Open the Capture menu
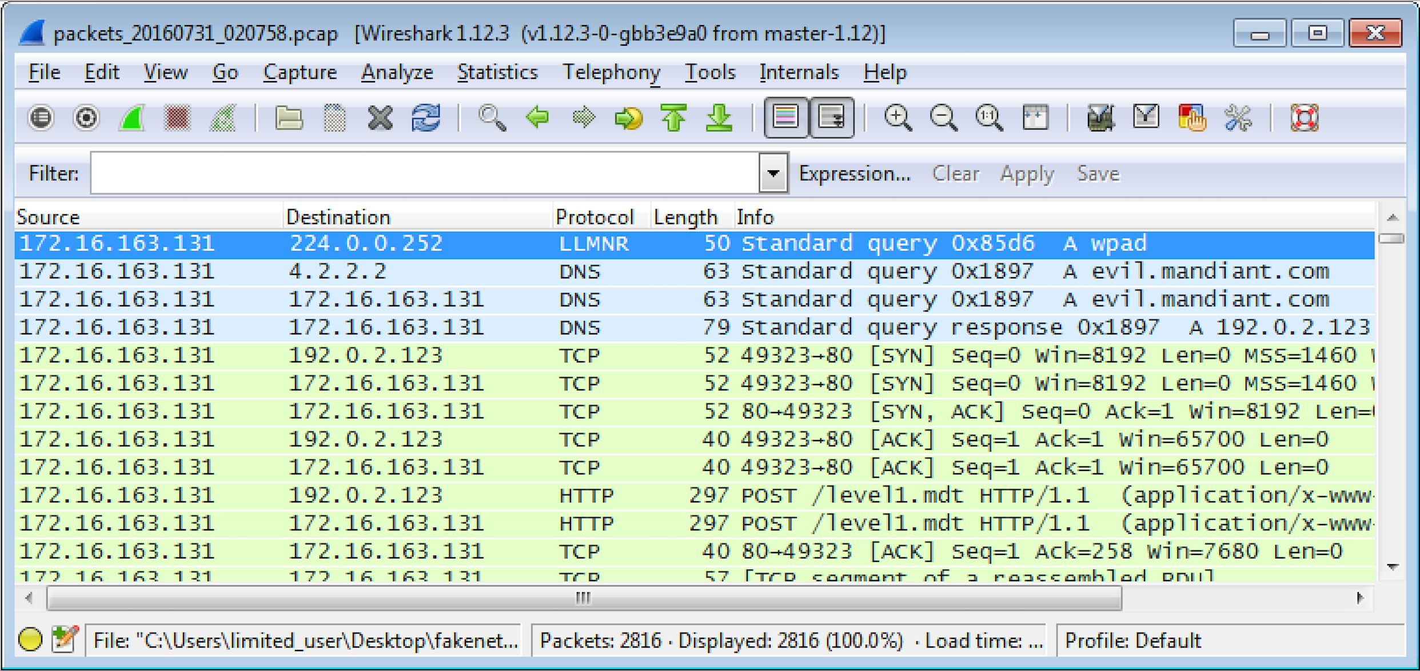 click(x=300, y=73)
